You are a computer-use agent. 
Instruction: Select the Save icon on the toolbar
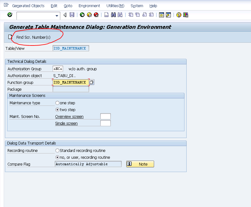tap(71, 15)
